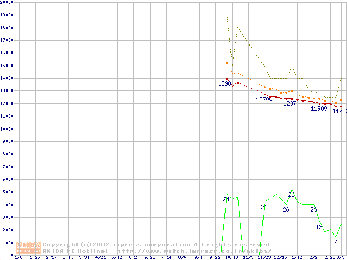Click the 1/6 date on the x-axis
The image size is (347, 260).
[x=18, y=257]
